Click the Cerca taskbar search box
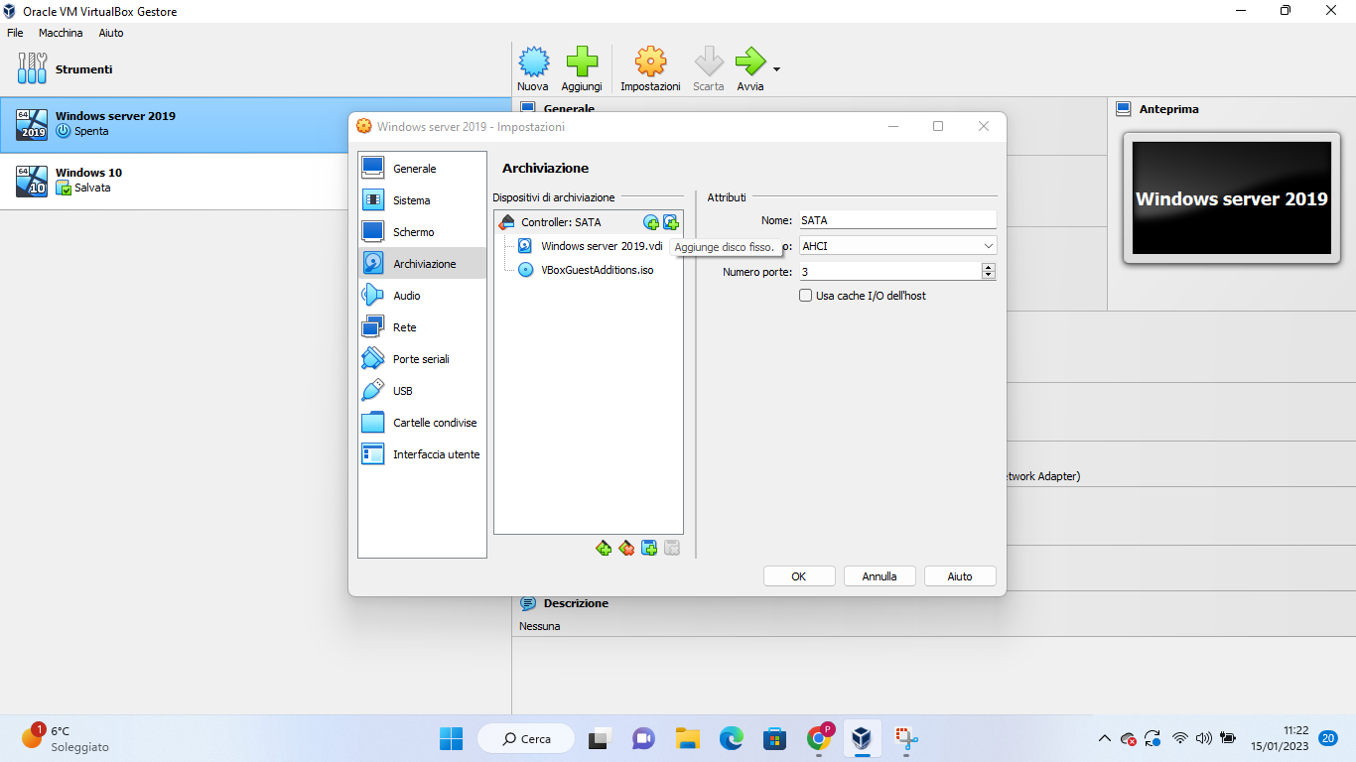 [526, 738]
